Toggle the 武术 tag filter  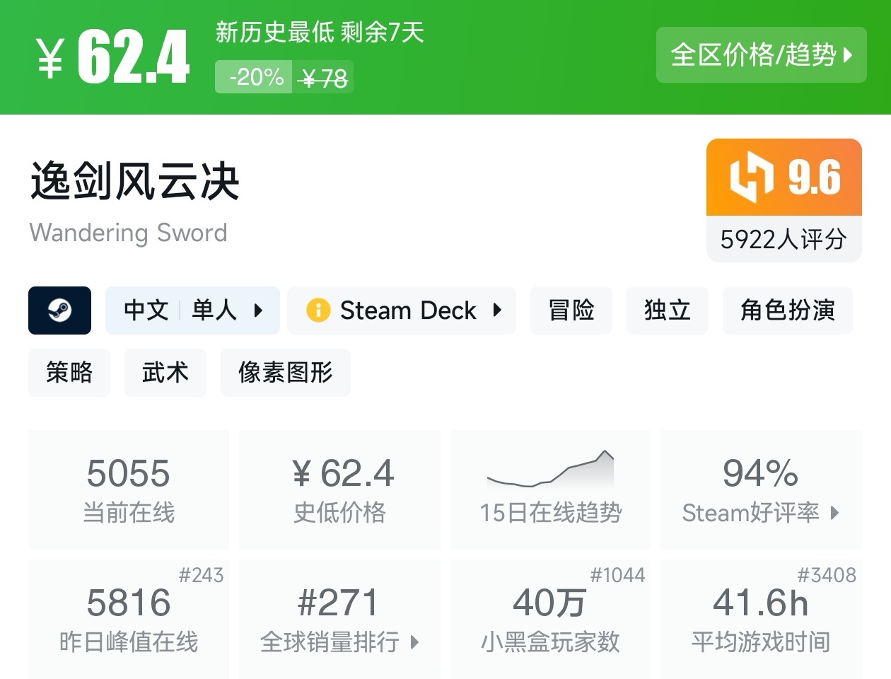coord(165,373)
